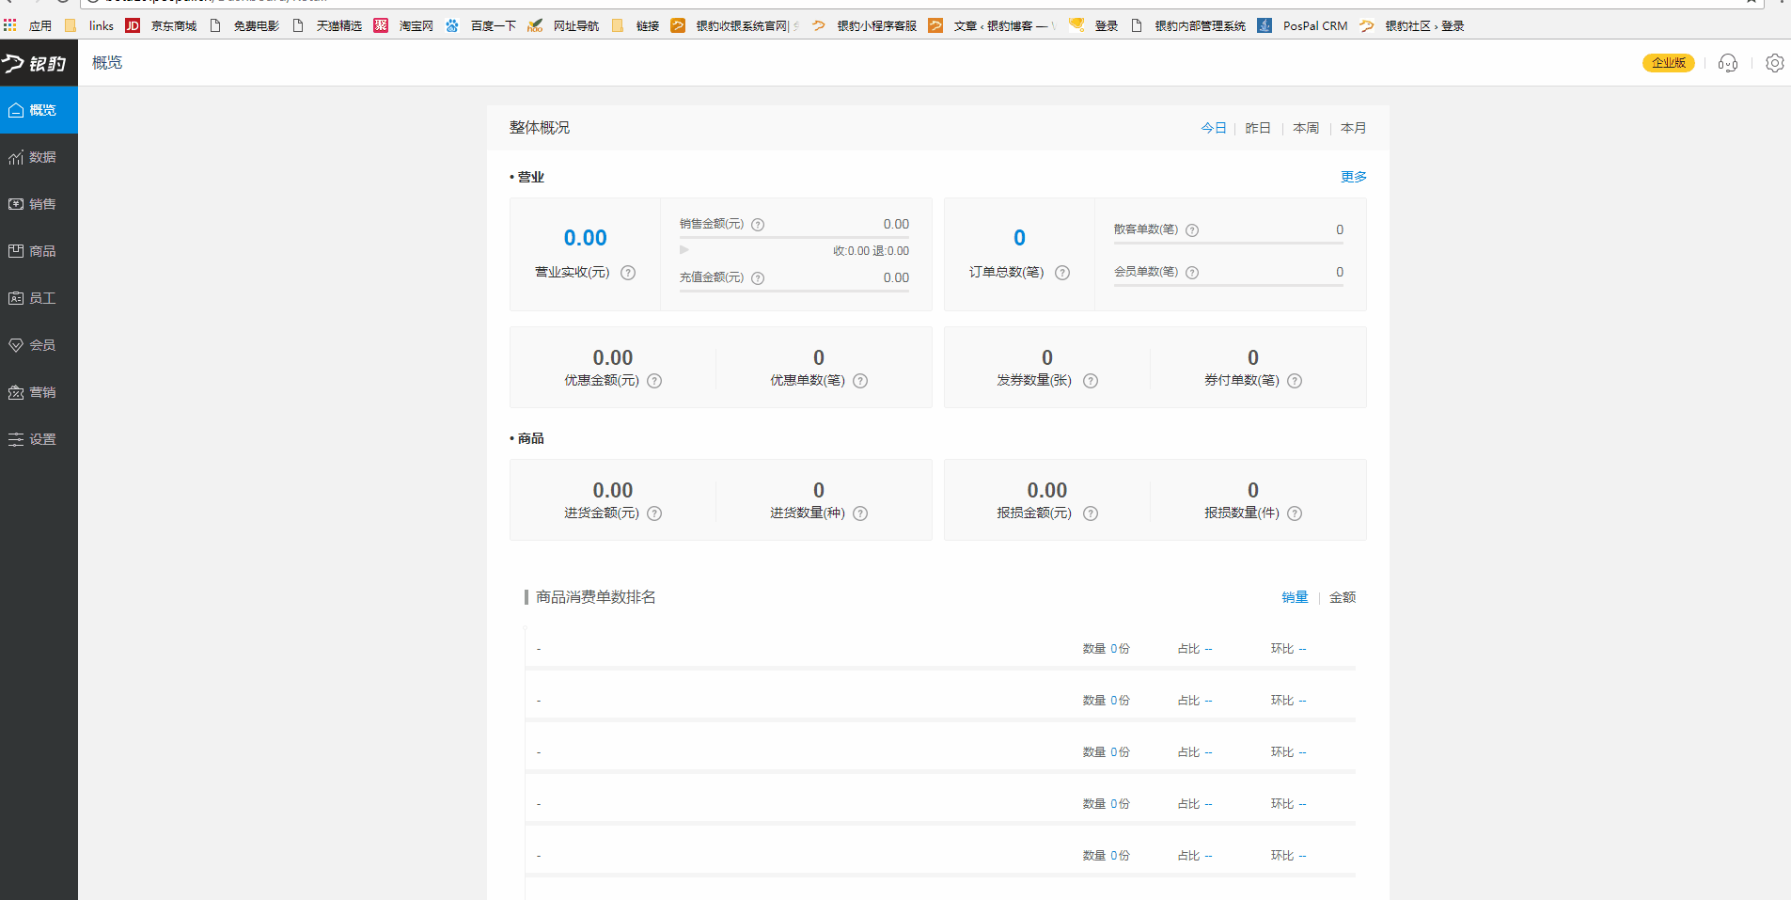This screenshot has height=900, width=1791.
Task: Click help icon next to 优惠金额(元)
Action: pyautogui.click(x=654, y=381)
